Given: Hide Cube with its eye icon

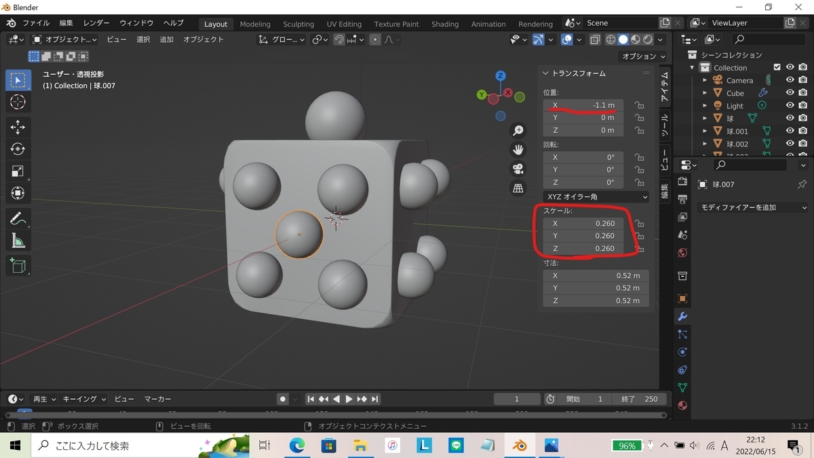Looking at the screenshot, I should 790,93.
